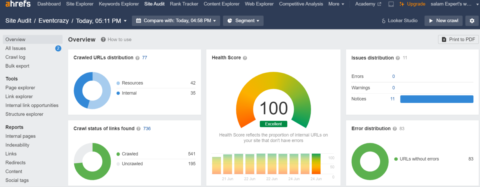Click the Errors count 0
480x187 pixels.
(x=394, y=77)
